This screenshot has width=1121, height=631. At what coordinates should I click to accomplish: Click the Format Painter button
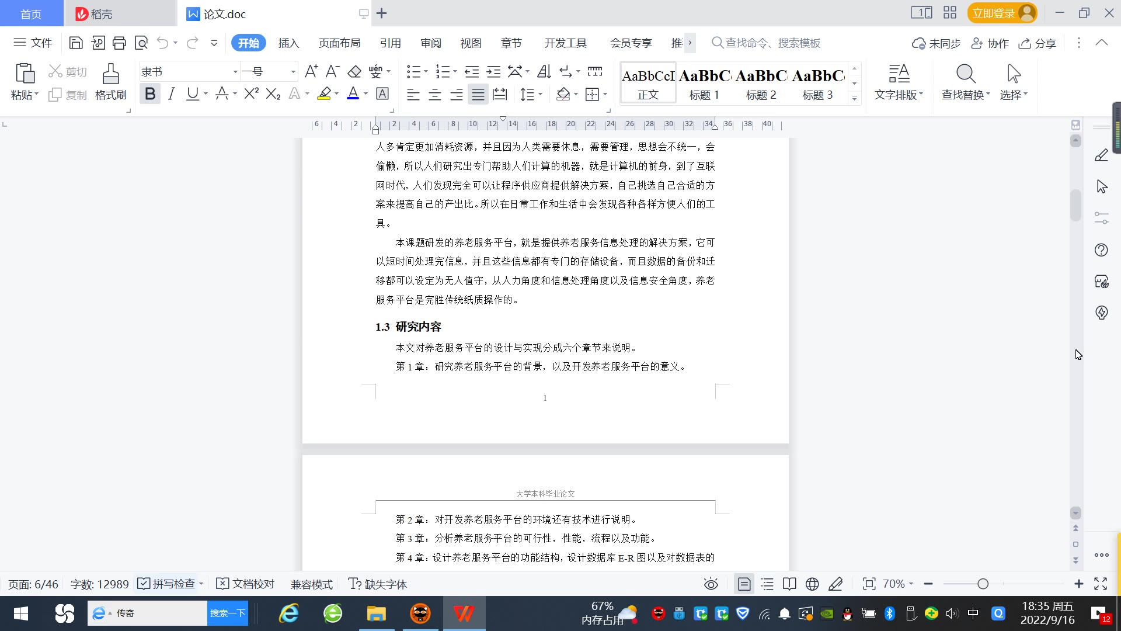(111, 82)
